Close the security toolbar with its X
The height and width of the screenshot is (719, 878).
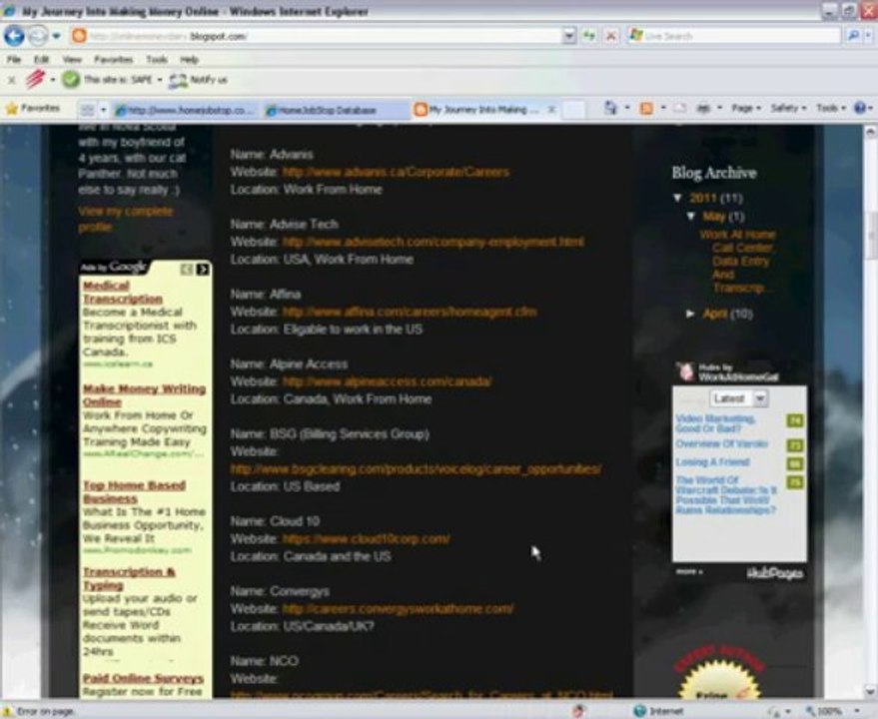pyautogui.click(x=11, y=80)
